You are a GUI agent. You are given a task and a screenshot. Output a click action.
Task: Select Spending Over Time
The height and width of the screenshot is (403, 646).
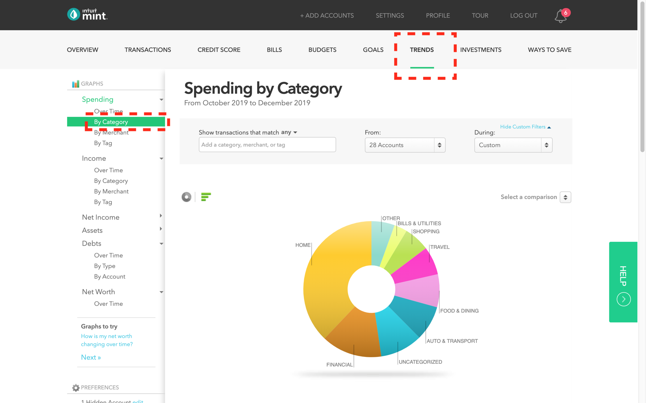pyautogui.click(x=108, y=111)
